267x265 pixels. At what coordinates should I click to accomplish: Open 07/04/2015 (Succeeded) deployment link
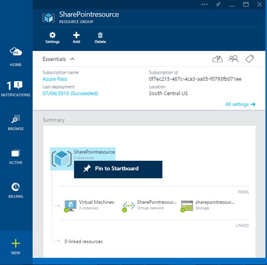tap(70, 93)
